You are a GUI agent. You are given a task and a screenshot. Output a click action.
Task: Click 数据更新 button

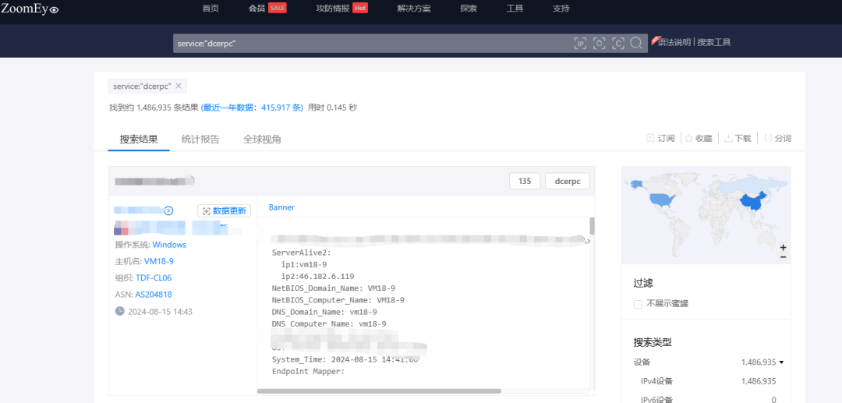(224, 211)
